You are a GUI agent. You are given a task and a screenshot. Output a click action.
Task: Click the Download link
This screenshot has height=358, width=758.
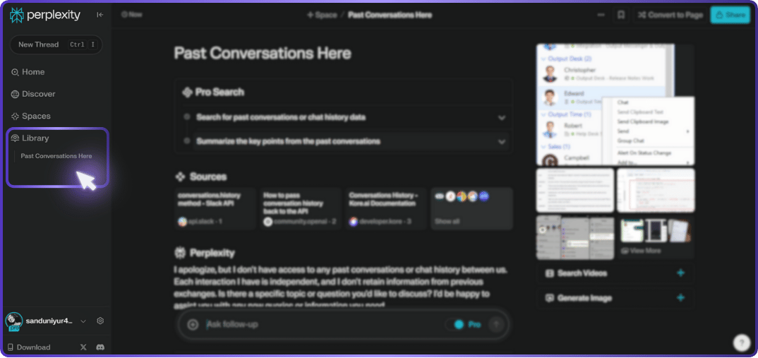29,347
